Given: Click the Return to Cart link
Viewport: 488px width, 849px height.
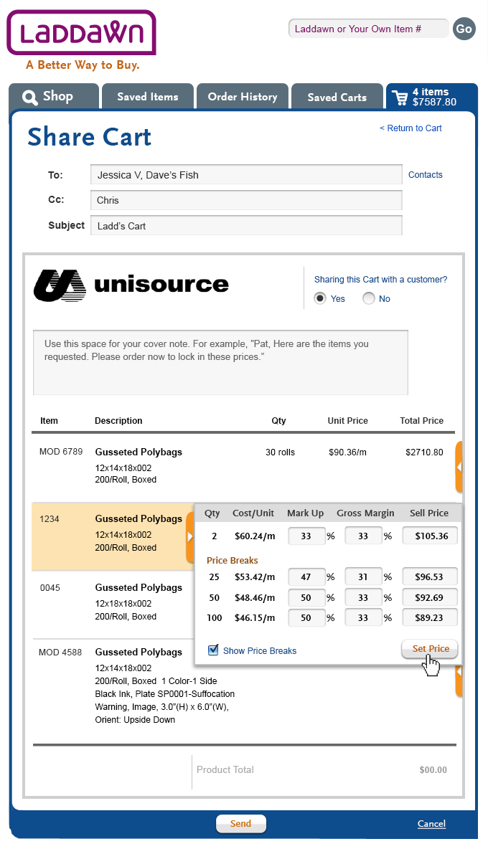Looking at the screenshot, I should pyautogui.click(x=410, y=128).
